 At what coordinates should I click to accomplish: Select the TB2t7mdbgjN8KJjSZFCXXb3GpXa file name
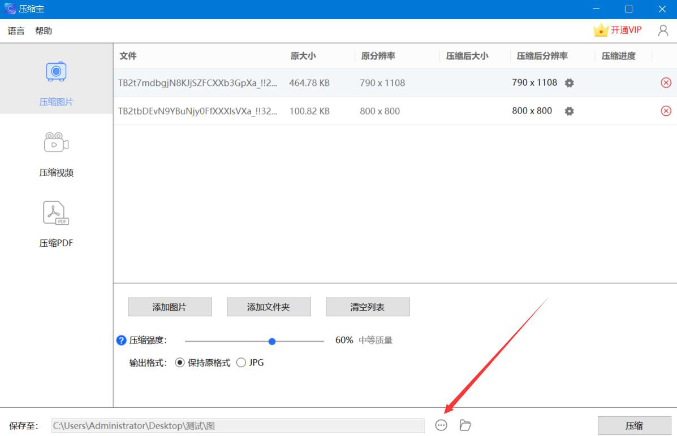point(198,83)
